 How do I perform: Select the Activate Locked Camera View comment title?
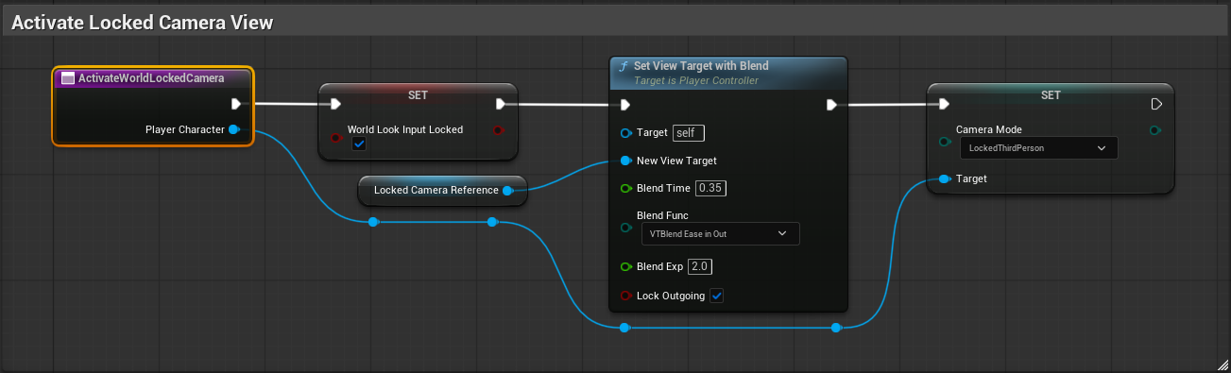pos(142,24)
